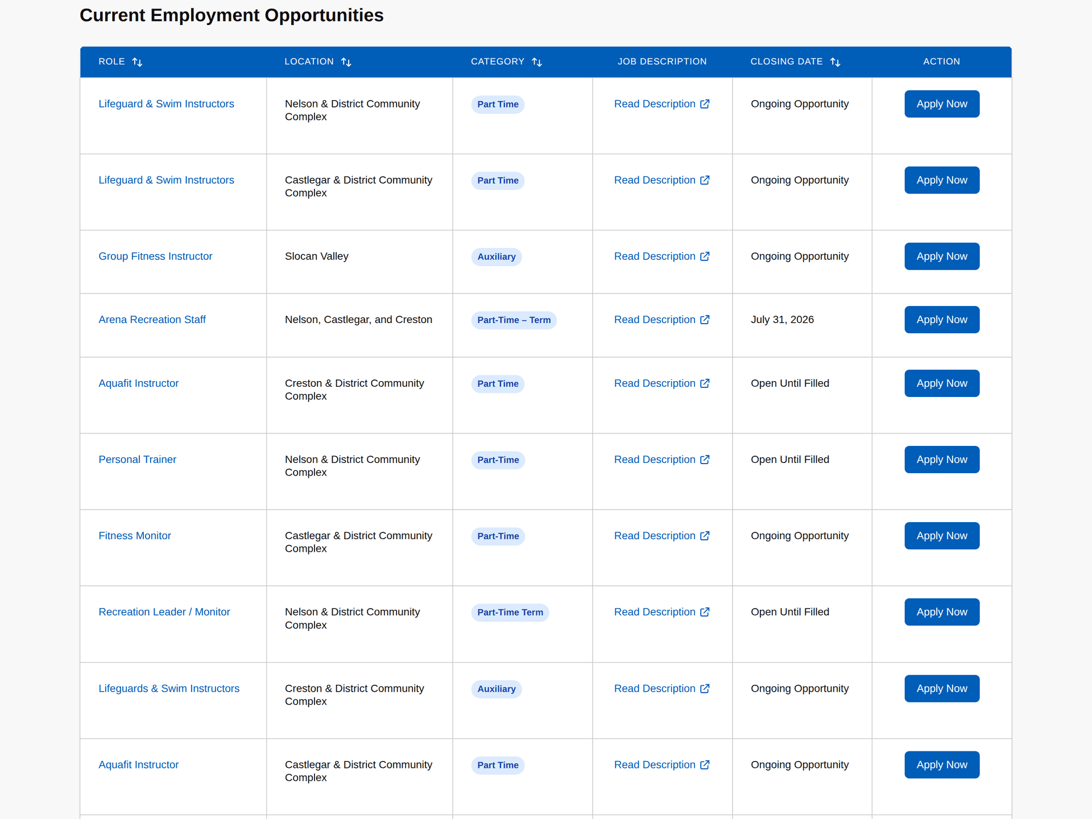The width and height of the screenshot is (1092, 819).
Task: Click external link icon in Group Fitness Instructor row
Action: tap(705, 257)
